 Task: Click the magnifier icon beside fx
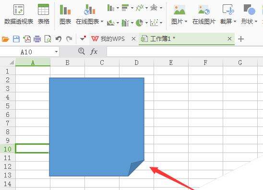click(x=82, y=51)
